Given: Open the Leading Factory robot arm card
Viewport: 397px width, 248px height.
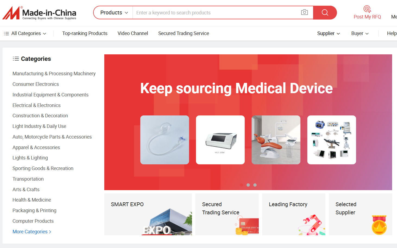Looking at the screenshot, I should click(294, 214).
